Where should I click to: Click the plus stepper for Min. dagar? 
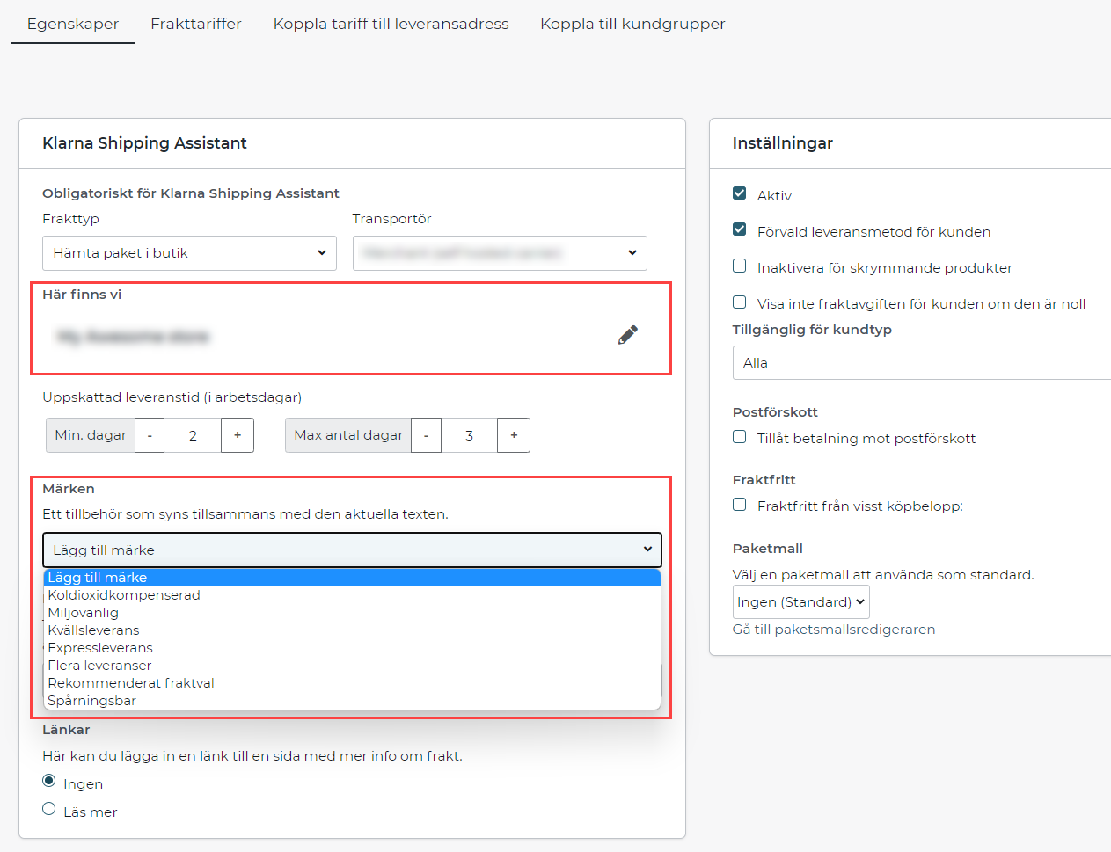point(238,434)
